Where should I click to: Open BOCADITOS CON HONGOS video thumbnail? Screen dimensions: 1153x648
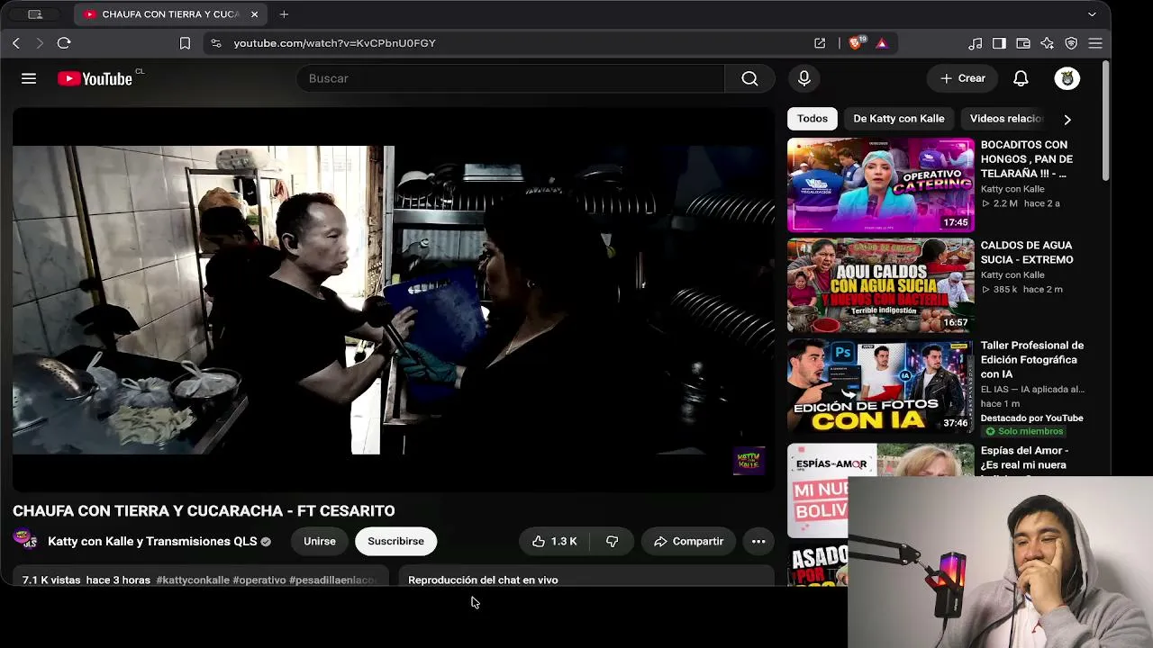pyautogui.click(x=881, y=184)
